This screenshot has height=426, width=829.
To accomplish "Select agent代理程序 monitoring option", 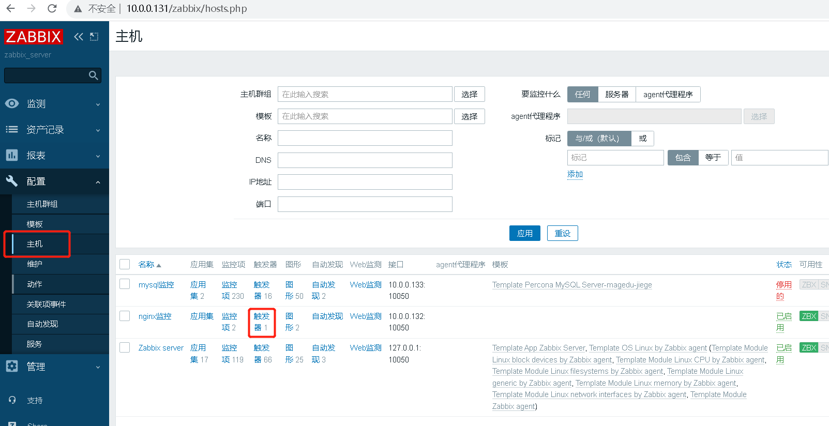I will coord(668,94).
